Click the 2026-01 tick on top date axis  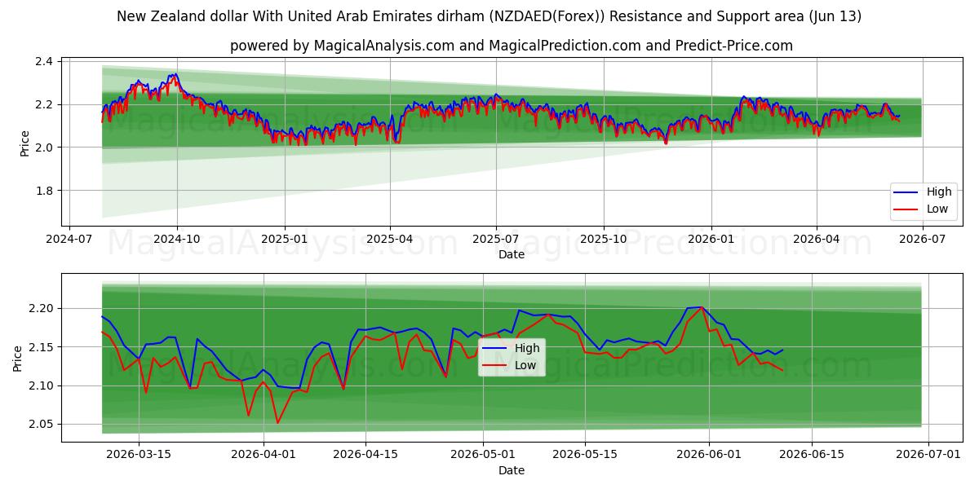pyautogui.click(x=711, y=239)
